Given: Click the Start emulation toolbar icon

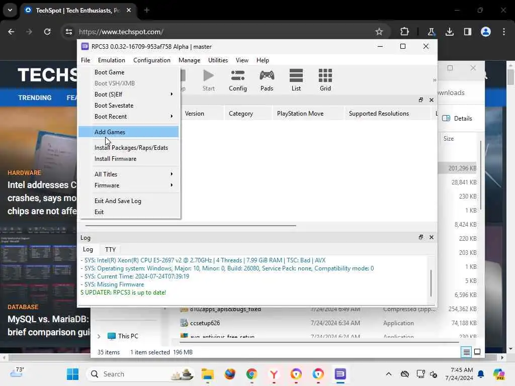Looking at the screenshot, I should coord(208,80).
